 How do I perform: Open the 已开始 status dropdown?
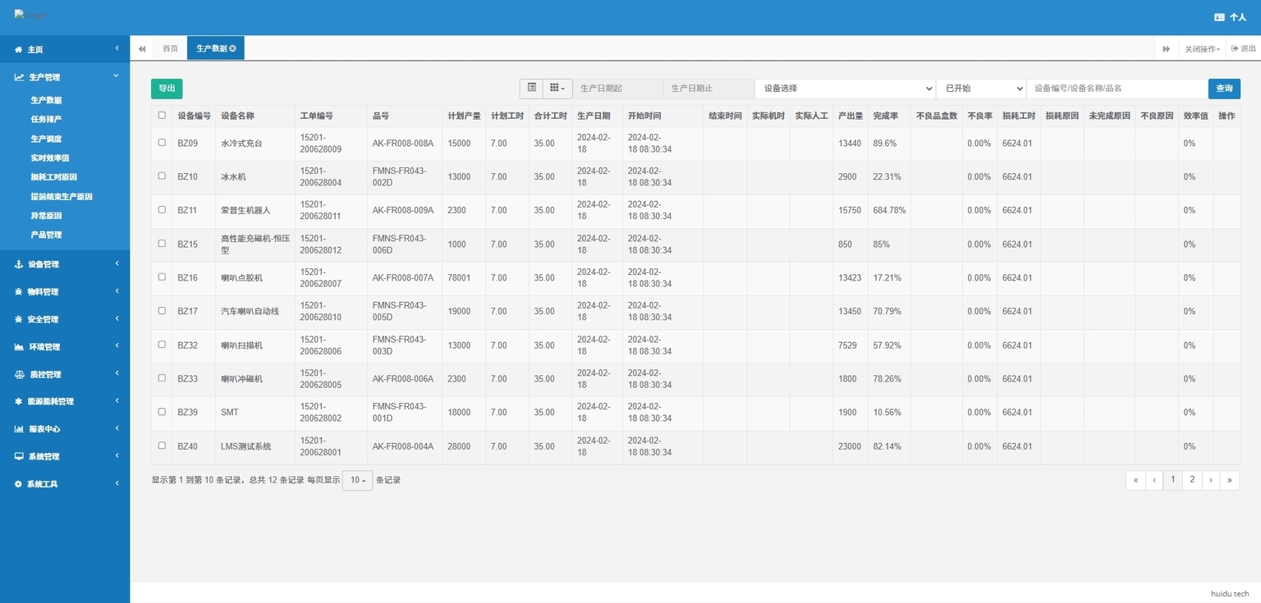click(x=980, y=89)
